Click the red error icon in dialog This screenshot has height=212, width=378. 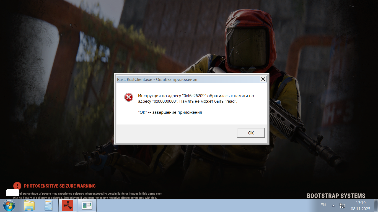tap(128, 97)
